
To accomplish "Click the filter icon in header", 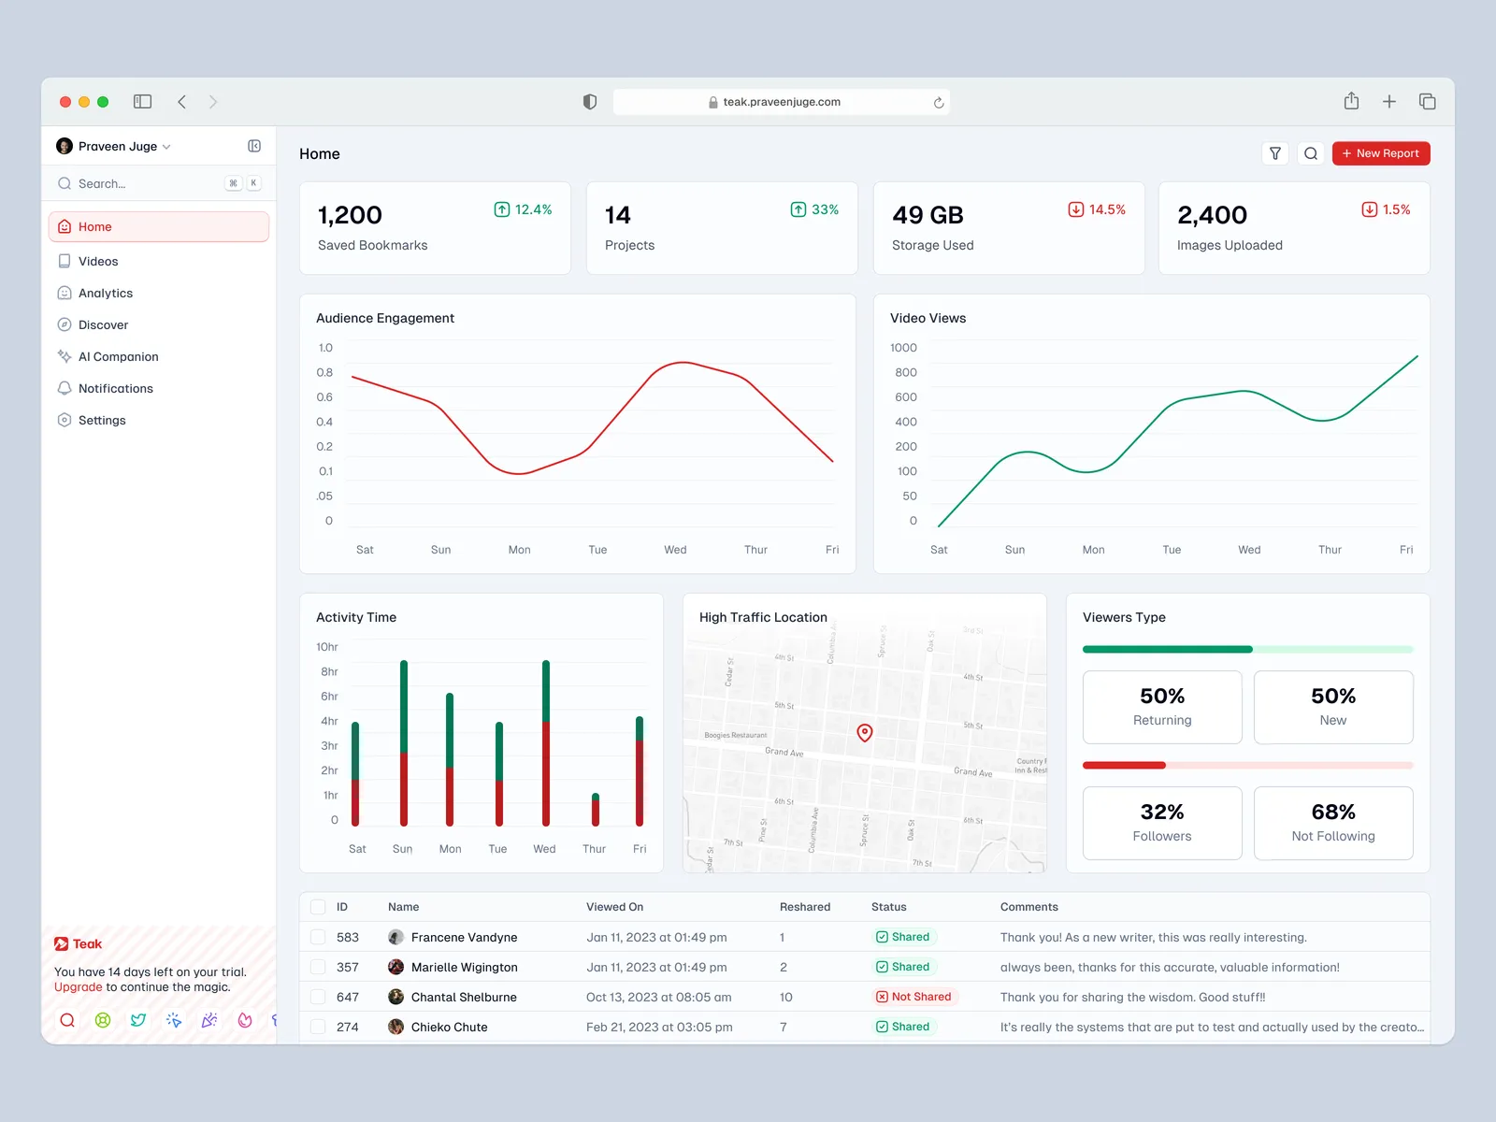I will (x=1274, y=153).
